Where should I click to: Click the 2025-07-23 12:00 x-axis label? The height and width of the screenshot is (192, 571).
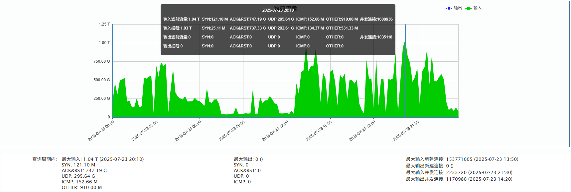click(275, 131)
